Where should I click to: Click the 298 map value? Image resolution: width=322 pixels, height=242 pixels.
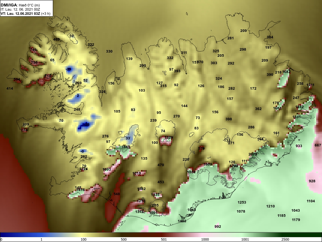tap(243, 49)
